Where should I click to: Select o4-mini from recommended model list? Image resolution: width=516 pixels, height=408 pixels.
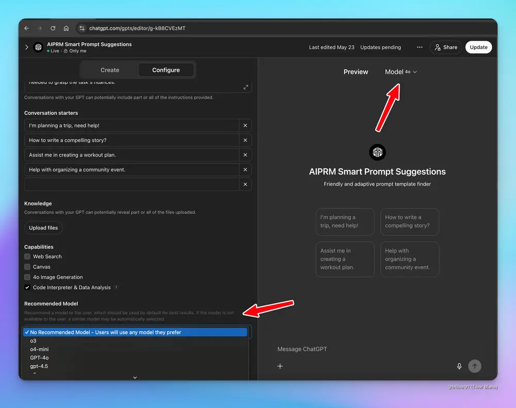tap(39, 349)
